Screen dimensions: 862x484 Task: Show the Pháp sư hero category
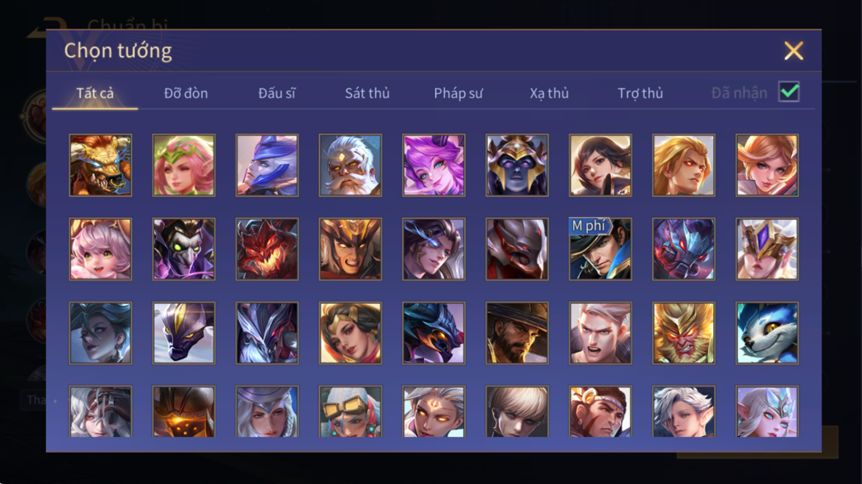(x=458, y=93)
